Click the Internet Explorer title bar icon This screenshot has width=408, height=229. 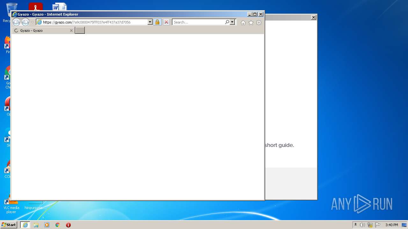pyautogui.click(x=14, y=14)
